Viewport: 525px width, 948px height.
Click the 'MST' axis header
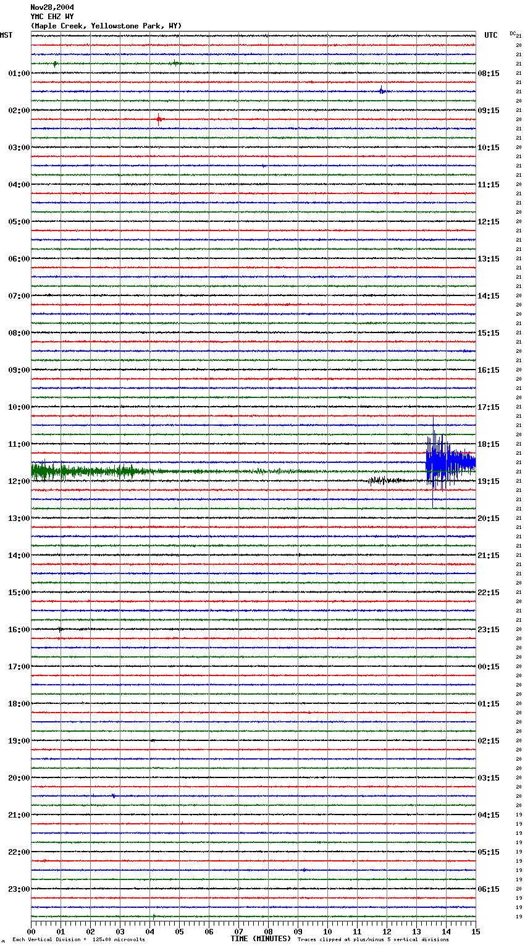click(6, 35)
